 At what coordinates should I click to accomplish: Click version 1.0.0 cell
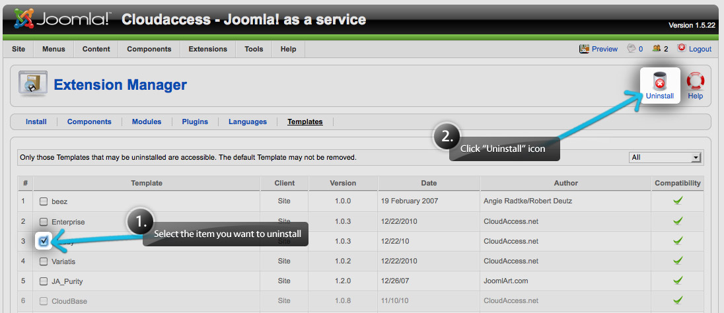[x=343, y=201]
